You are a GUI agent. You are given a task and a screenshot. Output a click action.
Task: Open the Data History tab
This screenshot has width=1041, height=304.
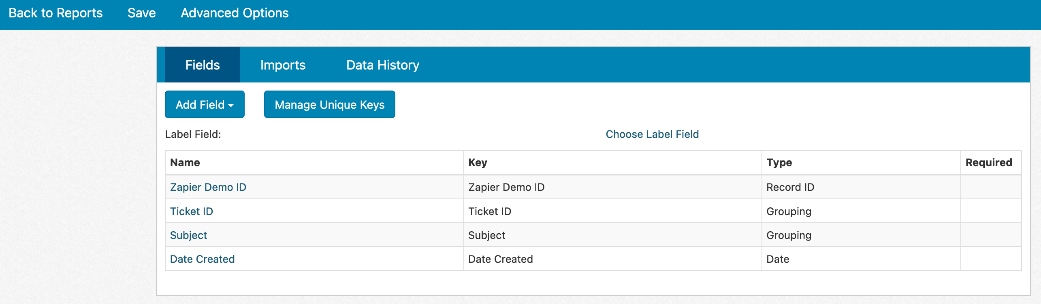click(x=382, y=65)
